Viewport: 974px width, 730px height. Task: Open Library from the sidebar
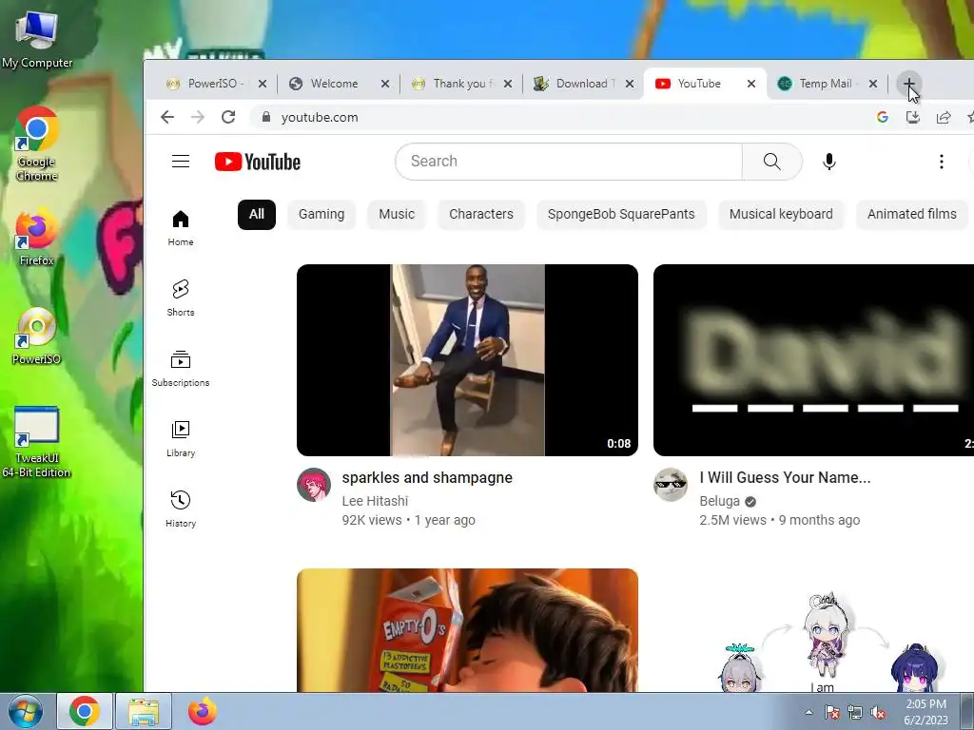point(181,439)
